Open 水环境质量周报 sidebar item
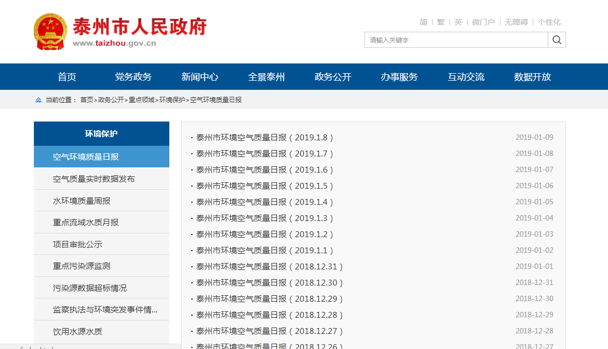The height and width of the screenshot is (349, 608). [82, 201]
